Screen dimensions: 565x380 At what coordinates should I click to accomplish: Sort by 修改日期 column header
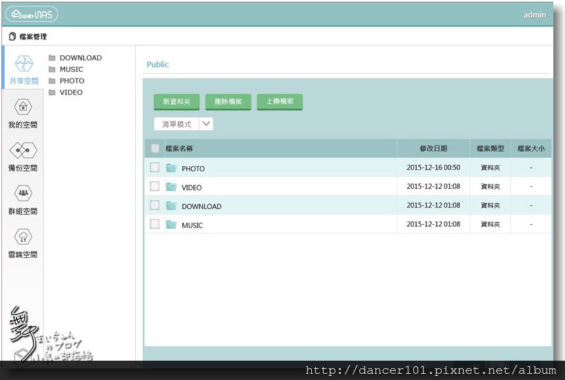coord(433,148)
